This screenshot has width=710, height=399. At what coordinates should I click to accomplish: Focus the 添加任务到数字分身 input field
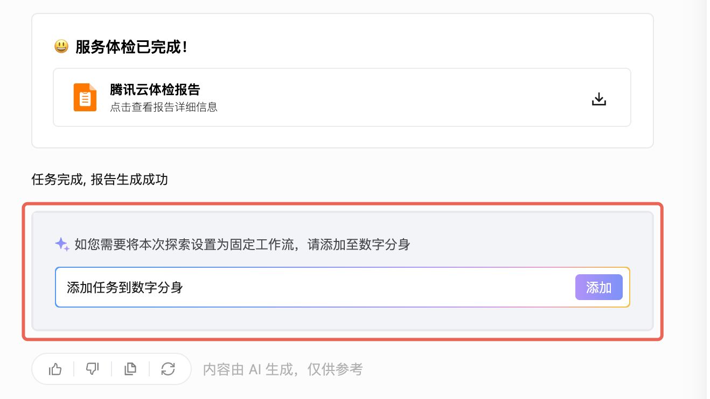click(312, 288)
